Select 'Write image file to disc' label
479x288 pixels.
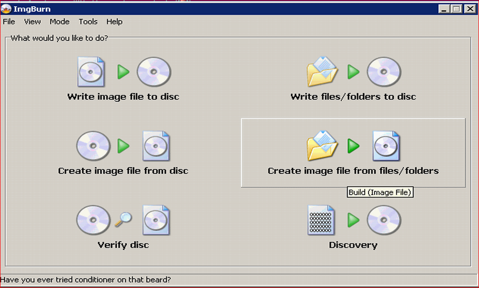pyautogui.click(x=123, y=97)
